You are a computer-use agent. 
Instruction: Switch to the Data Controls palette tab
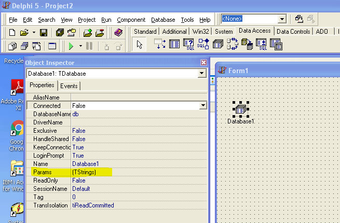(293, 32)
